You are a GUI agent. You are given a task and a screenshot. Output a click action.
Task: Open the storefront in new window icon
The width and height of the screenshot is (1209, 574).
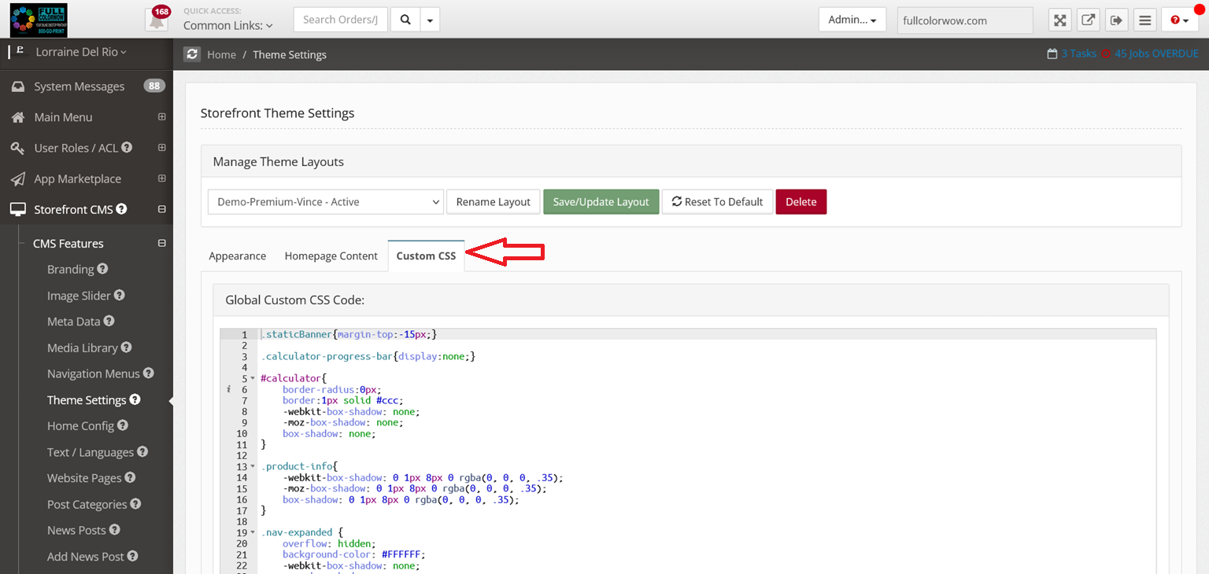[1088, 20]
